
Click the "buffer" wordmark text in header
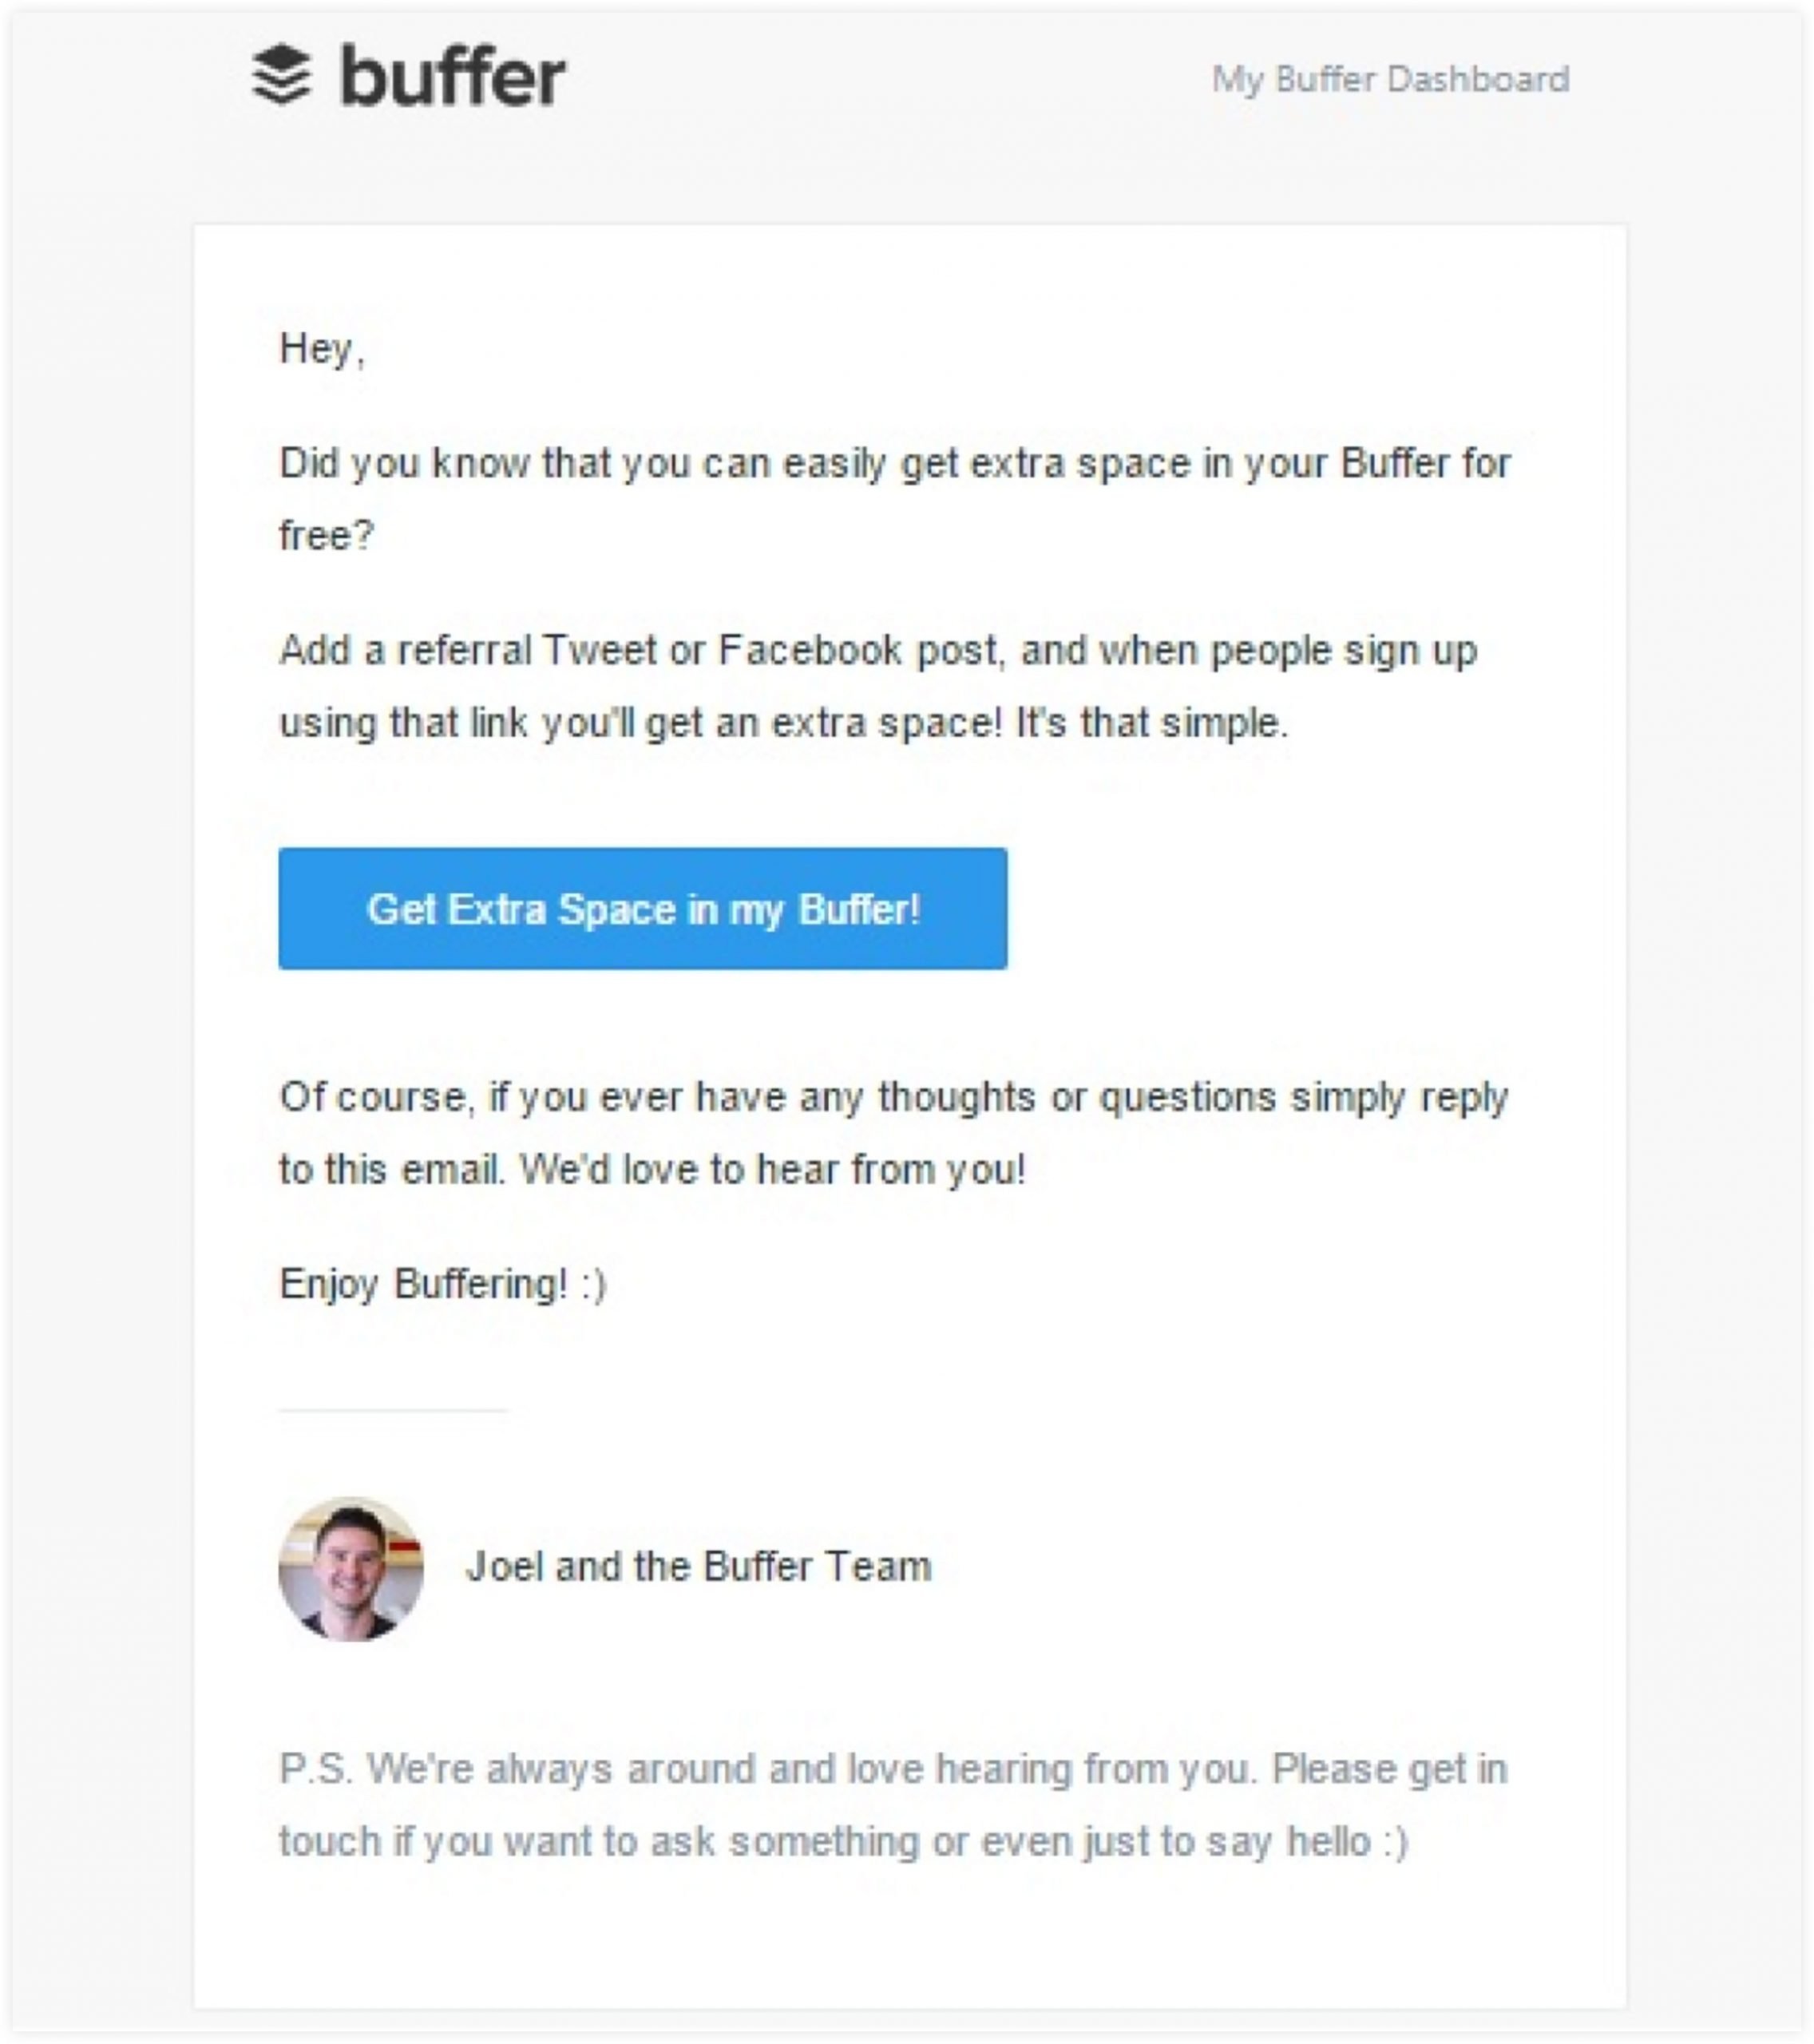coord(452,76)
